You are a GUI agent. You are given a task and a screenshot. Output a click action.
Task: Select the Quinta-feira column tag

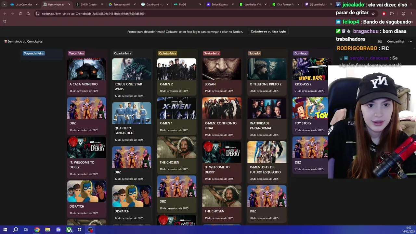(x=167, y=53)
